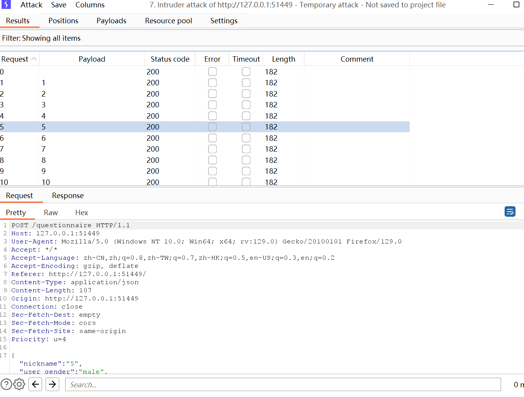
Task: Toggle the Error checkbox for request 0
Action: pos(212,72)
